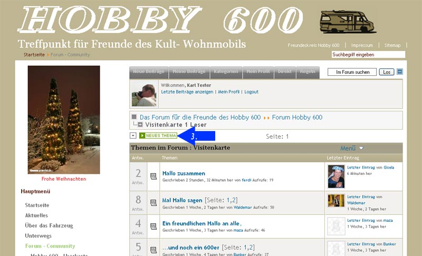Click the topic icon beside Hallo zusammen
422x256 pixels.
tap(154, 176)
